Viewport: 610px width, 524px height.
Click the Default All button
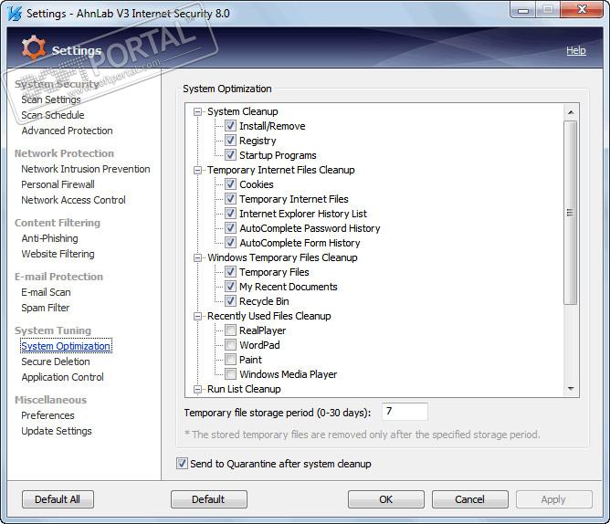coord(58,499)
